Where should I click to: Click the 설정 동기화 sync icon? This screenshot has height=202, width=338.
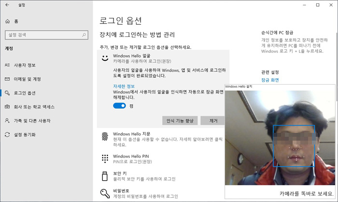[7, 134]
